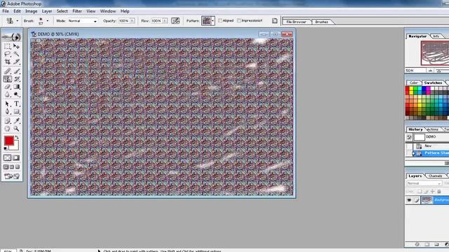Toggle lock position in Layers panel
Image resolution: width=449 pixels, height=252 pixels.
[432, 191]
